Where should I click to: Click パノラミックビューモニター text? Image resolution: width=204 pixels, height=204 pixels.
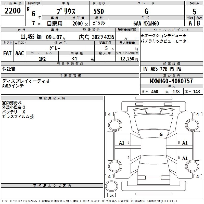point(165,41)
